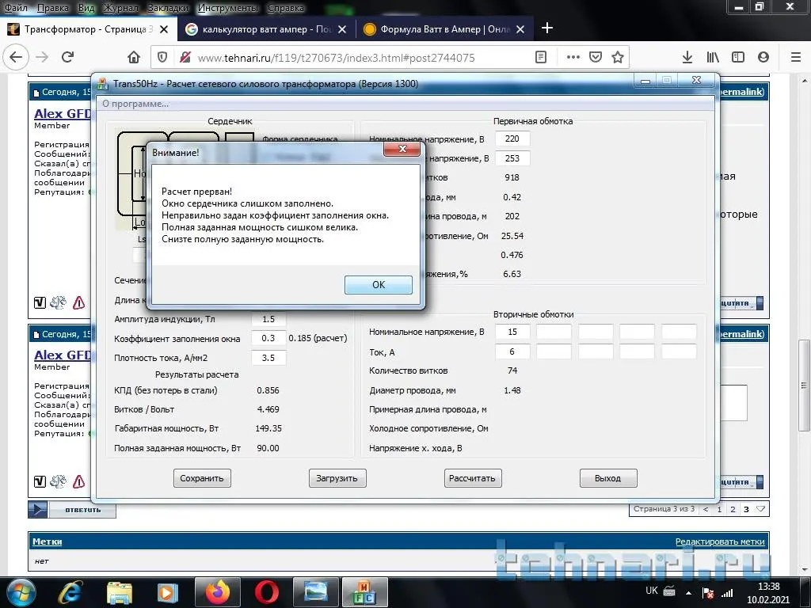Image resolution: width=811 pixels, height=608 pixels.
Task: Go back to previous page
Action: coord(16,57)
